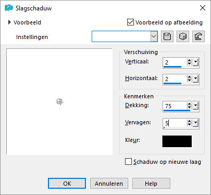This screenshot has width=211, height=195.
Task: Increase the Verticaal value with up arrow
Action: point(190,60)
